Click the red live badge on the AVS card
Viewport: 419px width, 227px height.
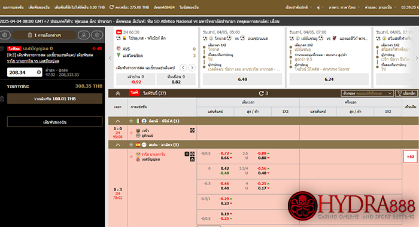coord(119,32)
